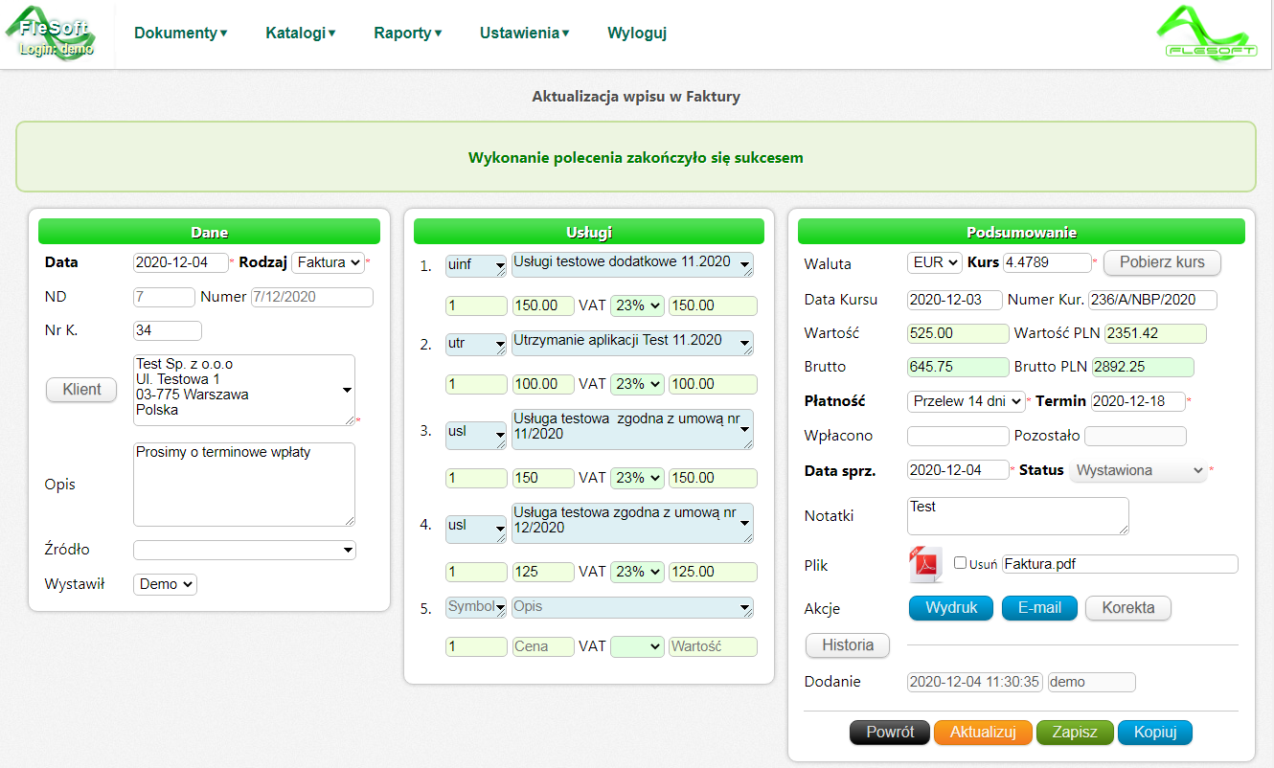
Task: Click the orange Aktualizuj button
Action: [x=983, y=733]
